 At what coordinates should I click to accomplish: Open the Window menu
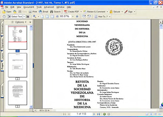pyautogui.click(x=60, y=7)
